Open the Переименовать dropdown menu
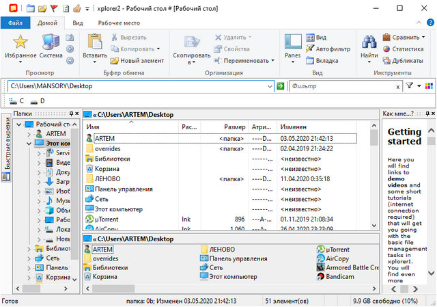 245,60
